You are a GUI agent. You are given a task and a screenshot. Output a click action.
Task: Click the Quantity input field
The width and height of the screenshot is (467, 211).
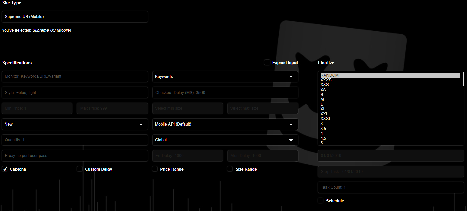tap(75, 140)
